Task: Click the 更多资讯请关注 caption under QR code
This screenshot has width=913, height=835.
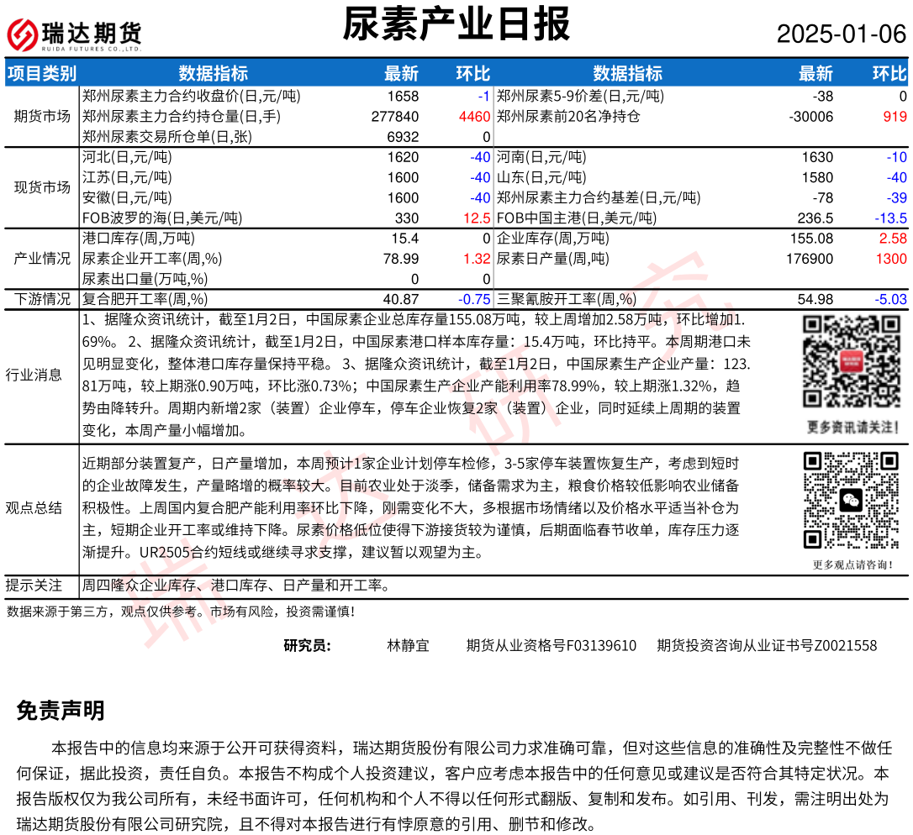Action: pyautogui.click(x=852, y=428)
